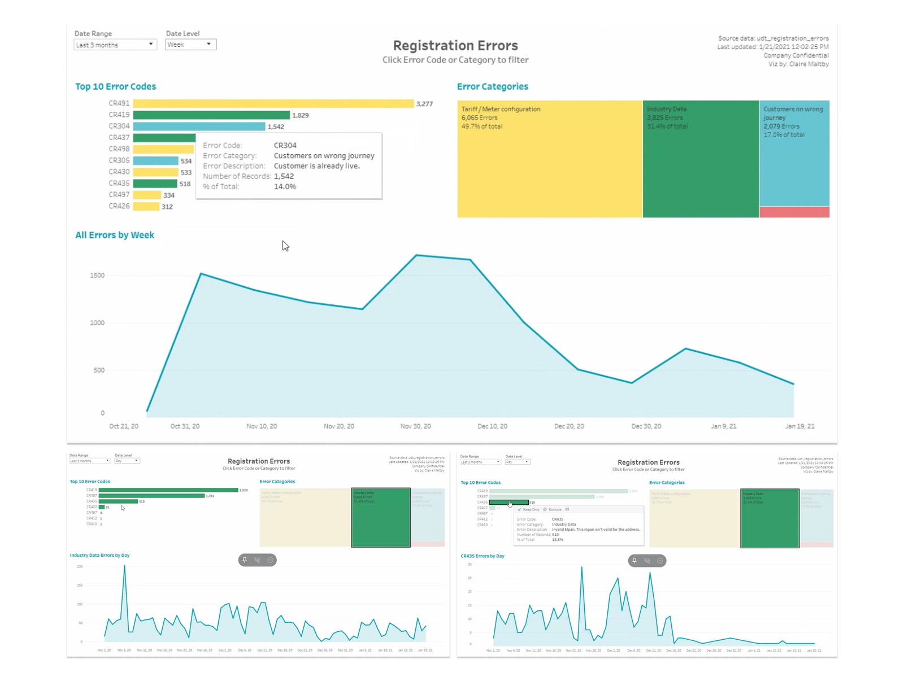Viewport: 904px width, 699px height.
Task: Select highlighted CR435 bar in bottom-right dashboard
Action: pyautogui.click(x=509, y=503)
